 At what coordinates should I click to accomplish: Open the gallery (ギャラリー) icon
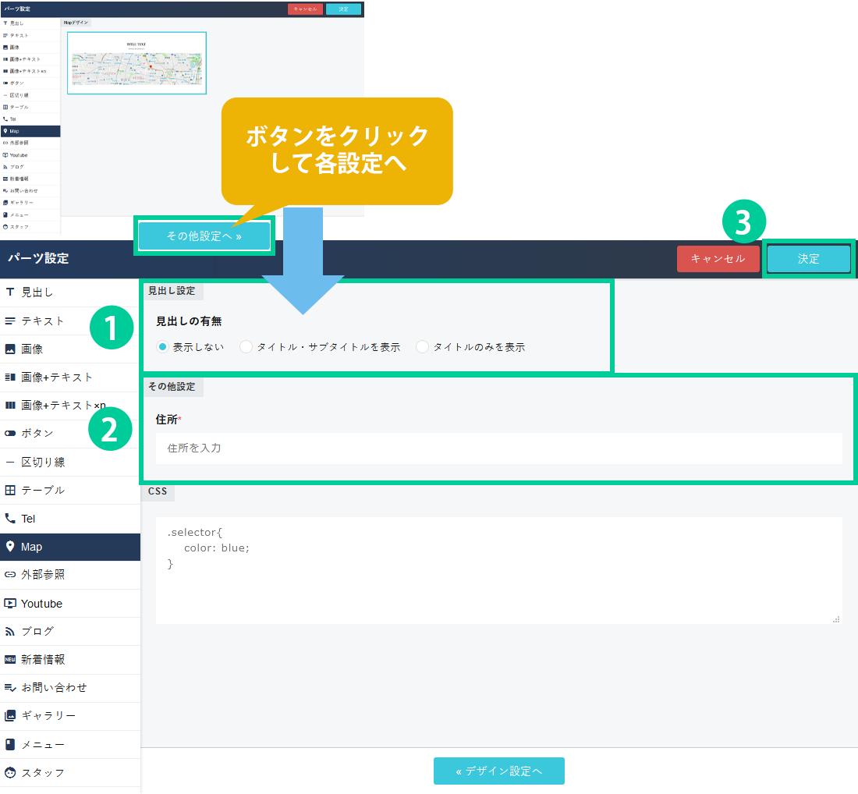click(x=10, y=715)
